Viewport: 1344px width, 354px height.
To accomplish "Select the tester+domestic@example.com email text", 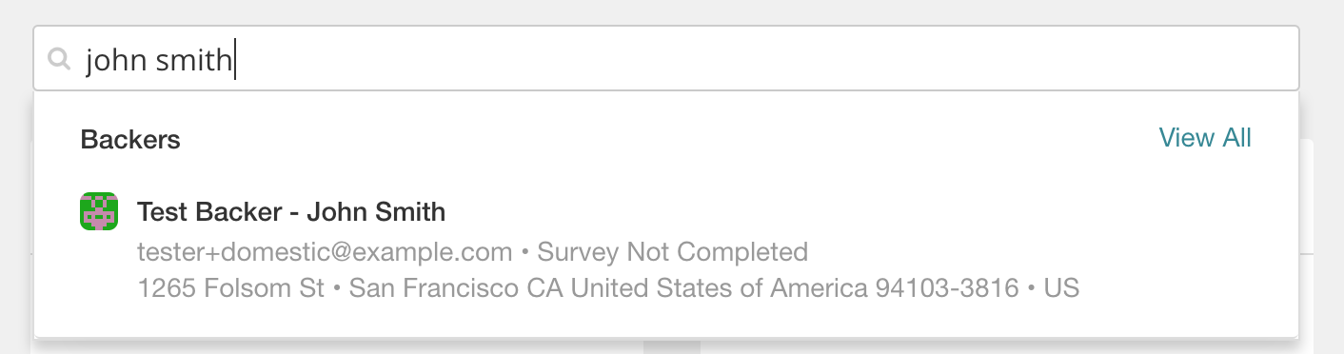I will (326, 252).
